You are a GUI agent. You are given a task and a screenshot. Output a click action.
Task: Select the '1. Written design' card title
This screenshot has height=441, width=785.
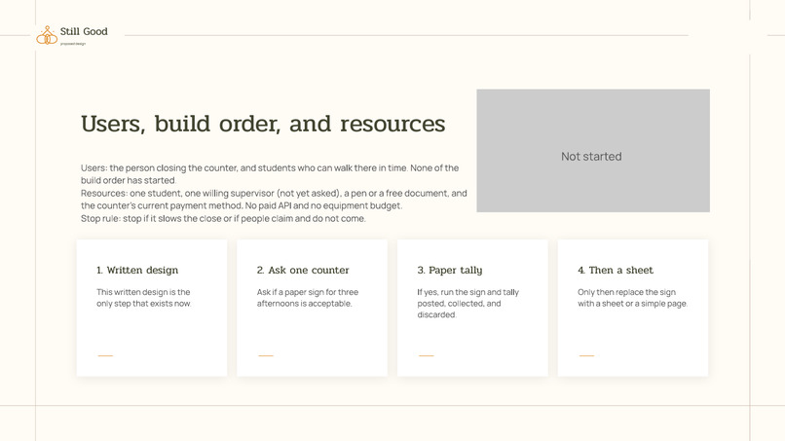click(137, 270)
